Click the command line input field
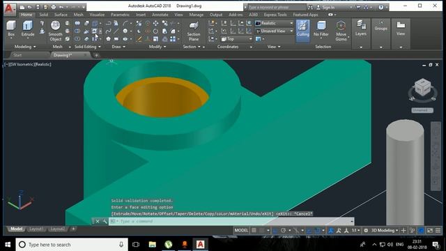 pos(231,221)
